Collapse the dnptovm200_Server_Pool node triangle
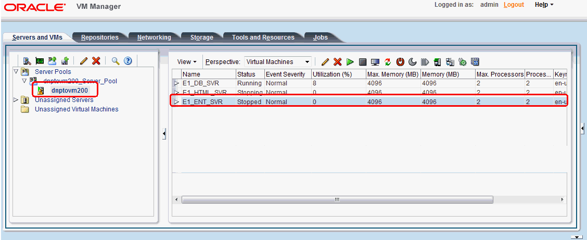587x240 pixels. (24, 81)
